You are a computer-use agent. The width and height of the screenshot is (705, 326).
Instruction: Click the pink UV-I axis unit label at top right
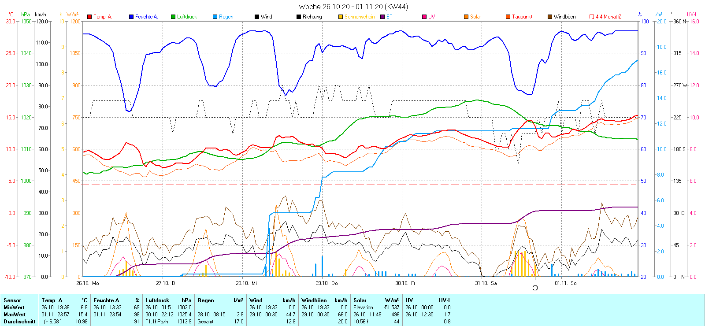coord(691,15)
